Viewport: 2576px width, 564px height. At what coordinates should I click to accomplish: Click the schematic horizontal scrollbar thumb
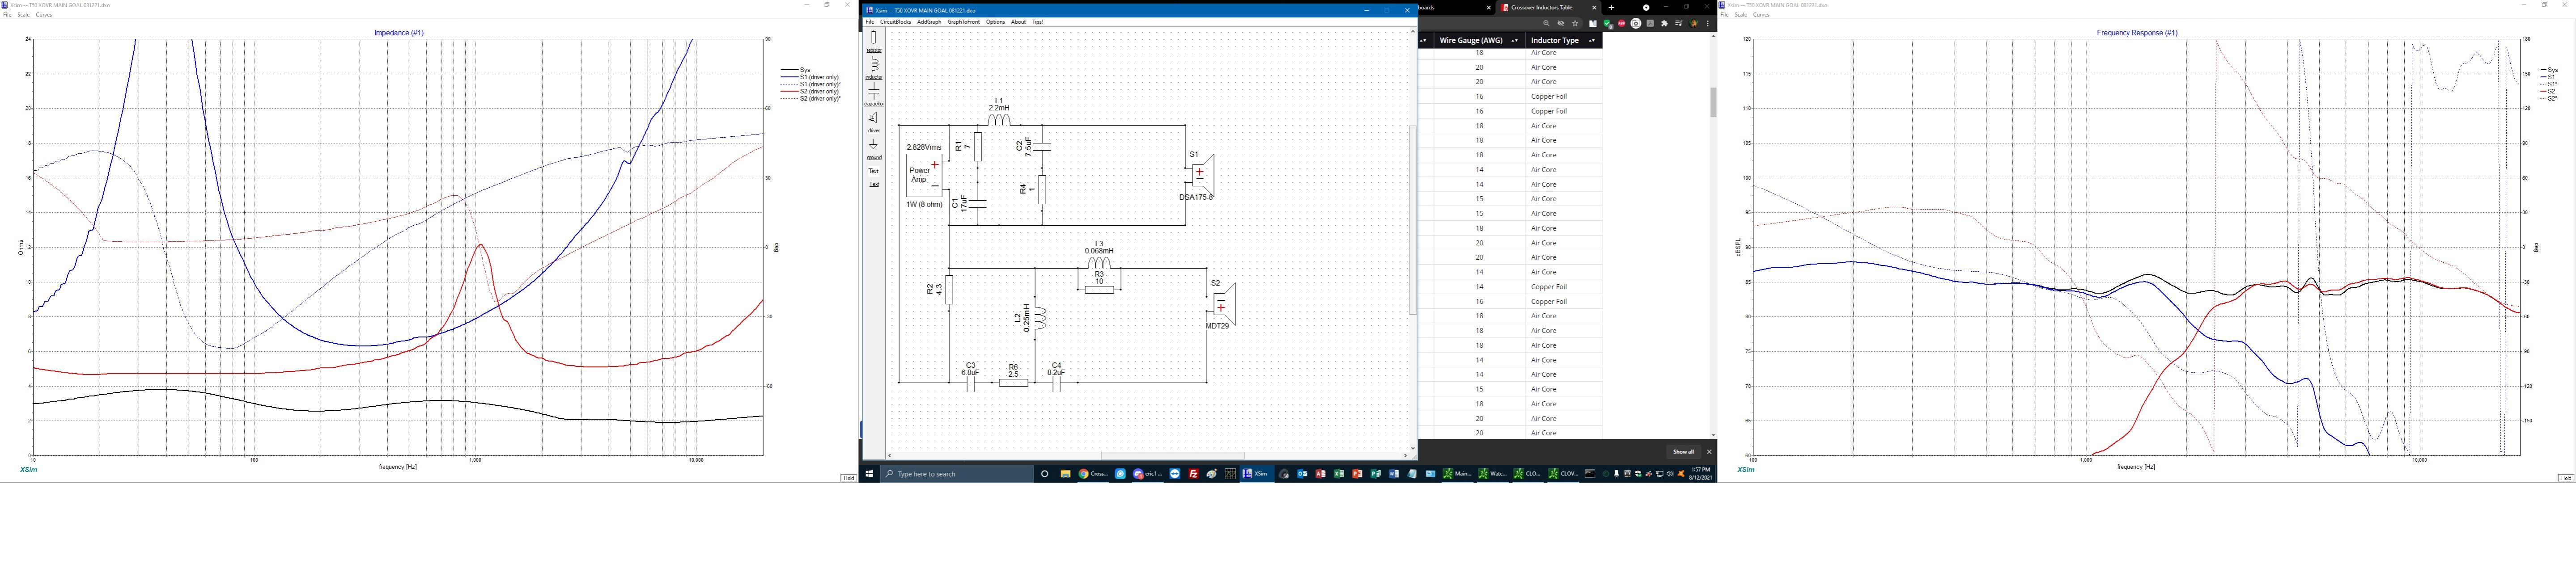coord(1172,455)
